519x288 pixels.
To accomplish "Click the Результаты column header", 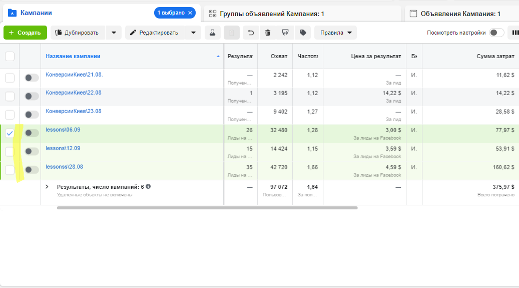I will [x=240, y=56].
